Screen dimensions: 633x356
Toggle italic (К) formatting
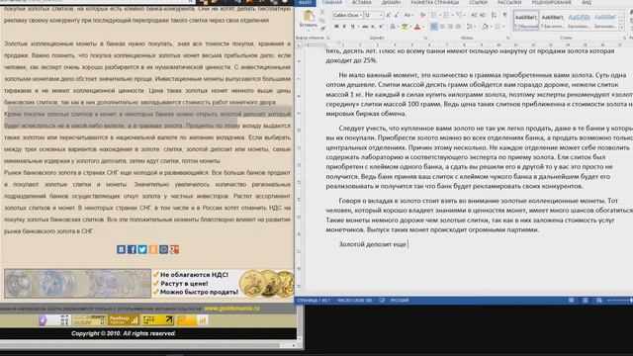[344, 27]
